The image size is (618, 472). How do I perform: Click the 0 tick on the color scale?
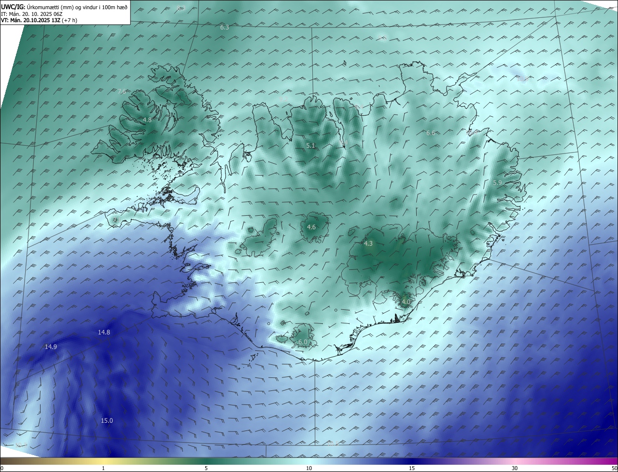2,468
